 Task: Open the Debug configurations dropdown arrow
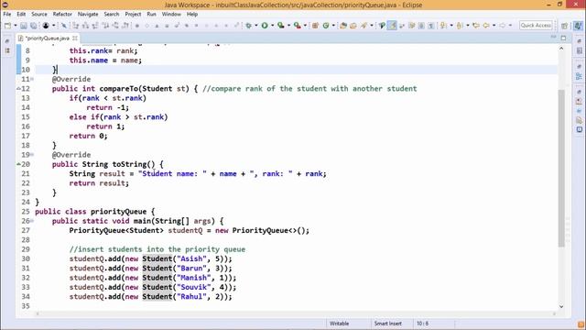click(256, 26)
